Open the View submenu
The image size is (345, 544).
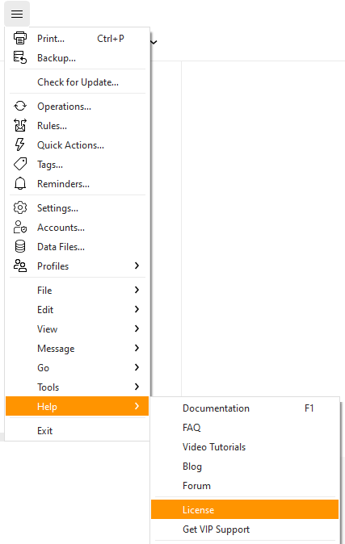point(77,328)
